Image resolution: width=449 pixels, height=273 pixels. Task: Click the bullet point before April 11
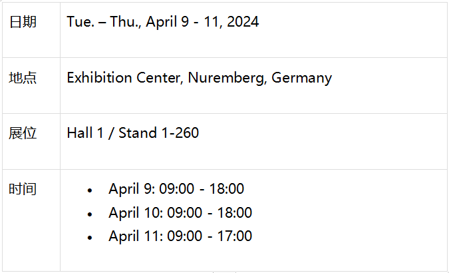[90, 238]
